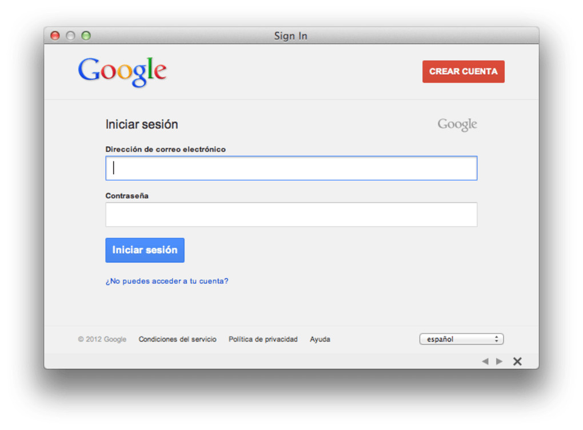Click the Iniciar sesión heading text

coord(142,124)
